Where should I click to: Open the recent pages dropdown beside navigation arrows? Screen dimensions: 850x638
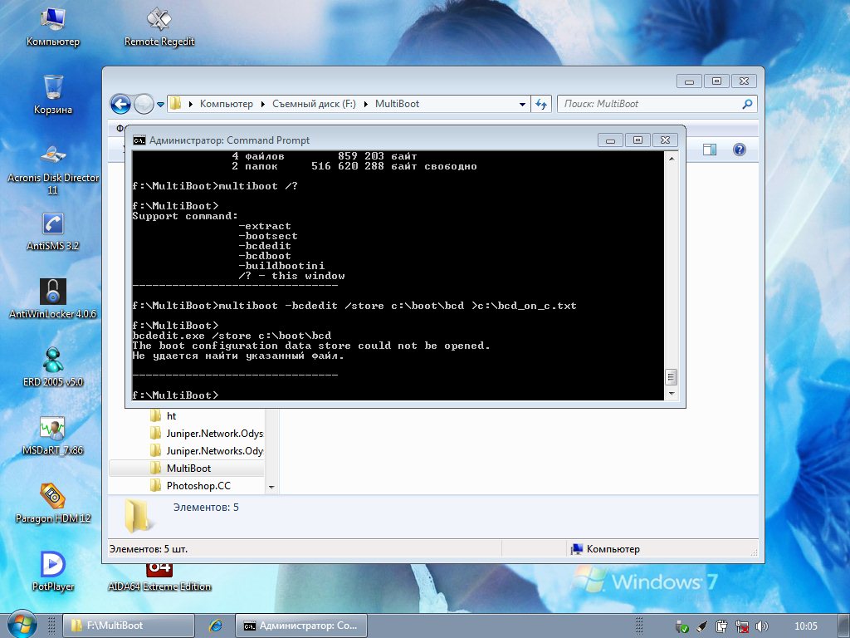coord(161,105)
